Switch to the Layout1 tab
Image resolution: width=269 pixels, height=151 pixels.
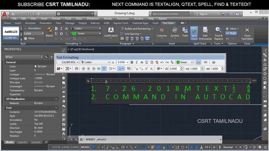pos(22,142)
